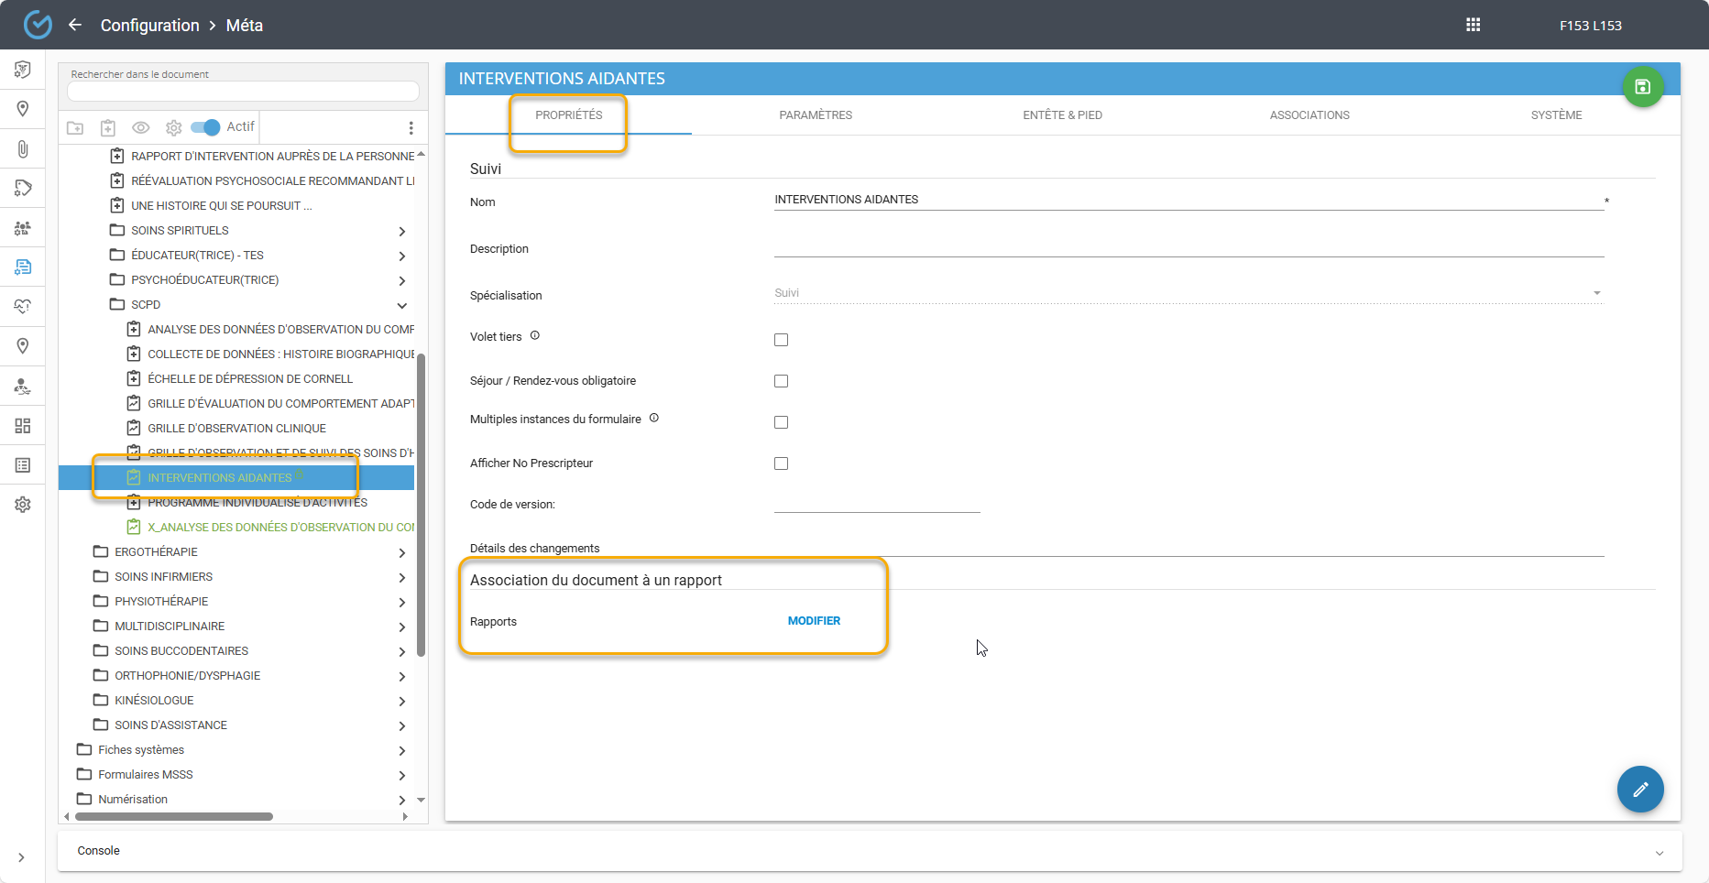Click the eye preview icon in tree toolbar
Viewport: 1709px width, 883px height.
pos(140,127)
